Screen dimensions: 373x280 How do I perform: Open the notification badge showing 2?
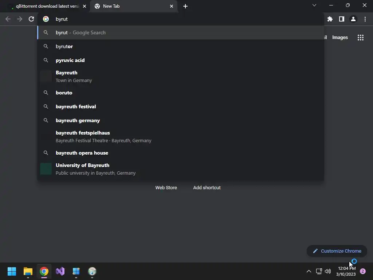click(x=363, y=271)
